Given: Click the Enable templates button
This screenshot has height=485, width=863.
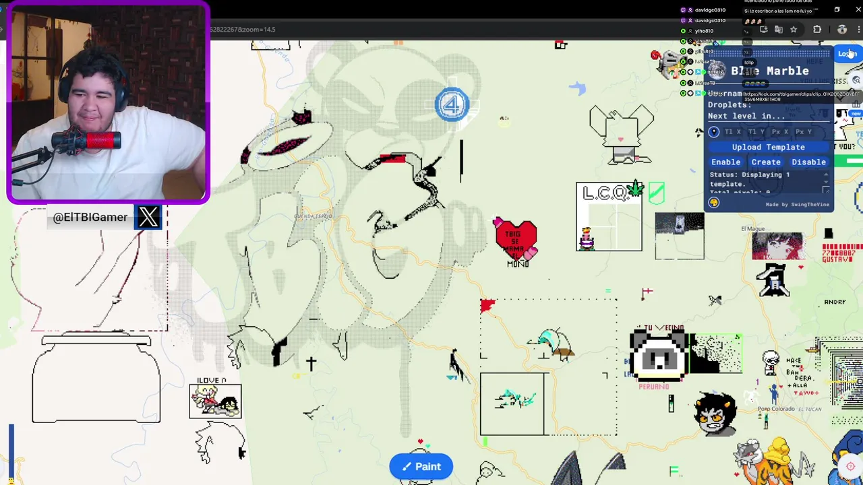Looking at the screenshot, I should pyautogui.click(x=726, y=162).
